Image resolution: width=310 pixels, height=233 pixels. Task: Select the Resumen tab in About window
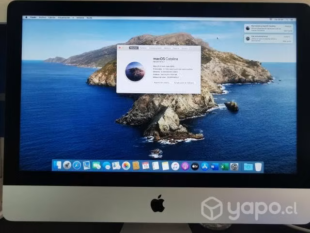click(x=134, y=48)
